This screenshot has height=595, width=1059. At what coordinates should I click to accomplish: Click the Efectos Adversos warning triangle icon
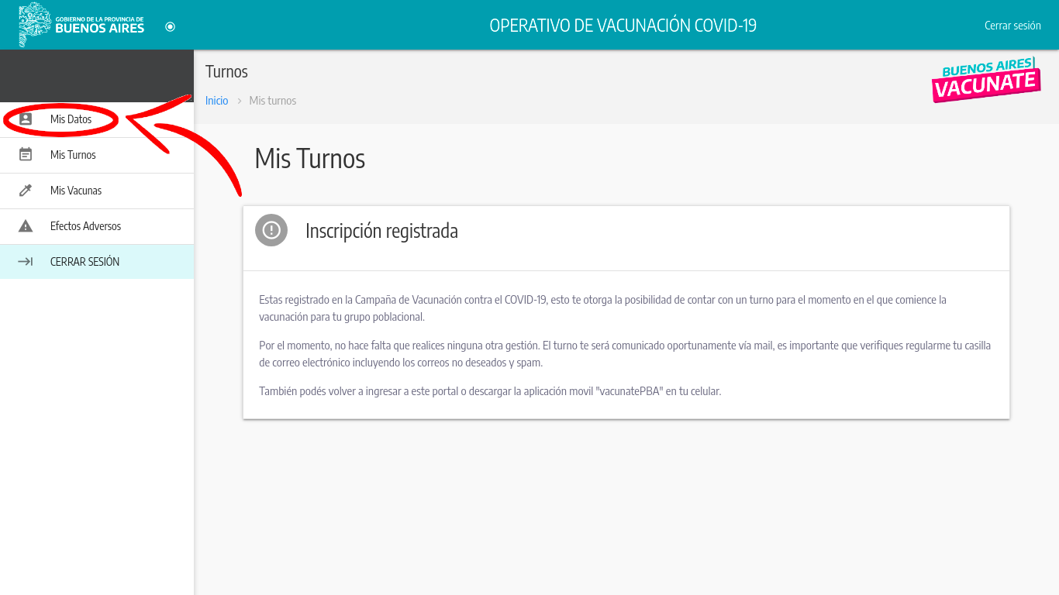point(26,226)
